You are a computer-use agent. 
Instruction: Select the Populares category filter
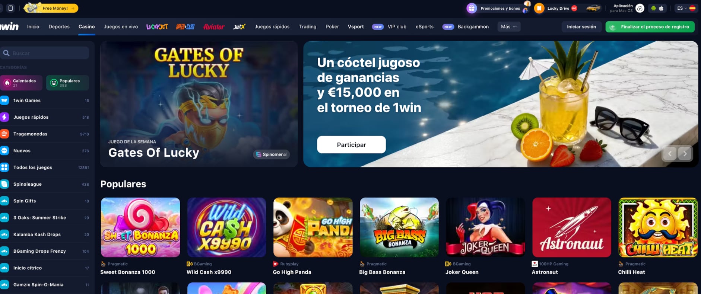(x=67, y=83)
